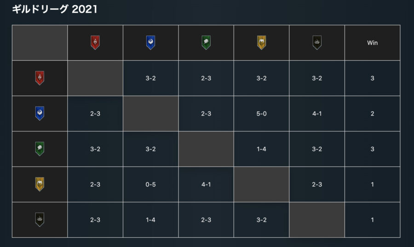Click the black guild's 3-2 score cell
414x247 pixels.
click(261, 219)
